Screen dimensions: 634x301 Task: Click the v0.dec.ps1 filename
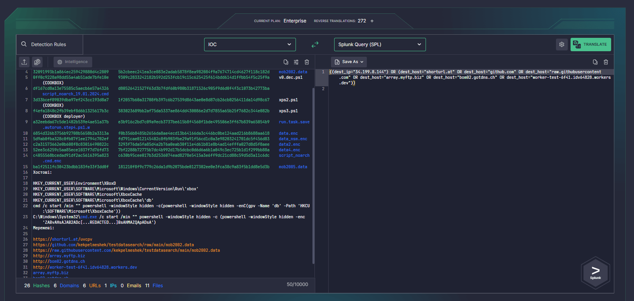click(290, 77)
